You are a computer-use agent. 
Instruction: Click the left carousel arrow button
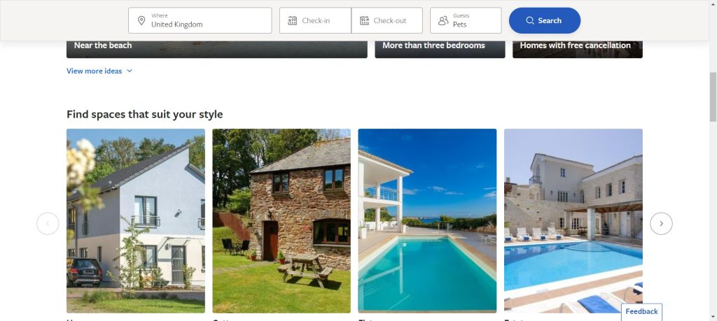pyautogui.click(x=48, y=224)
